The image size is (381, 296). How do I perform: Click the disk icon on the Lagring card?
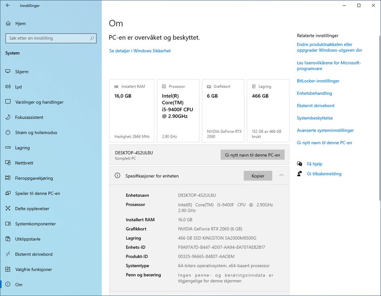tap(254, 86)
